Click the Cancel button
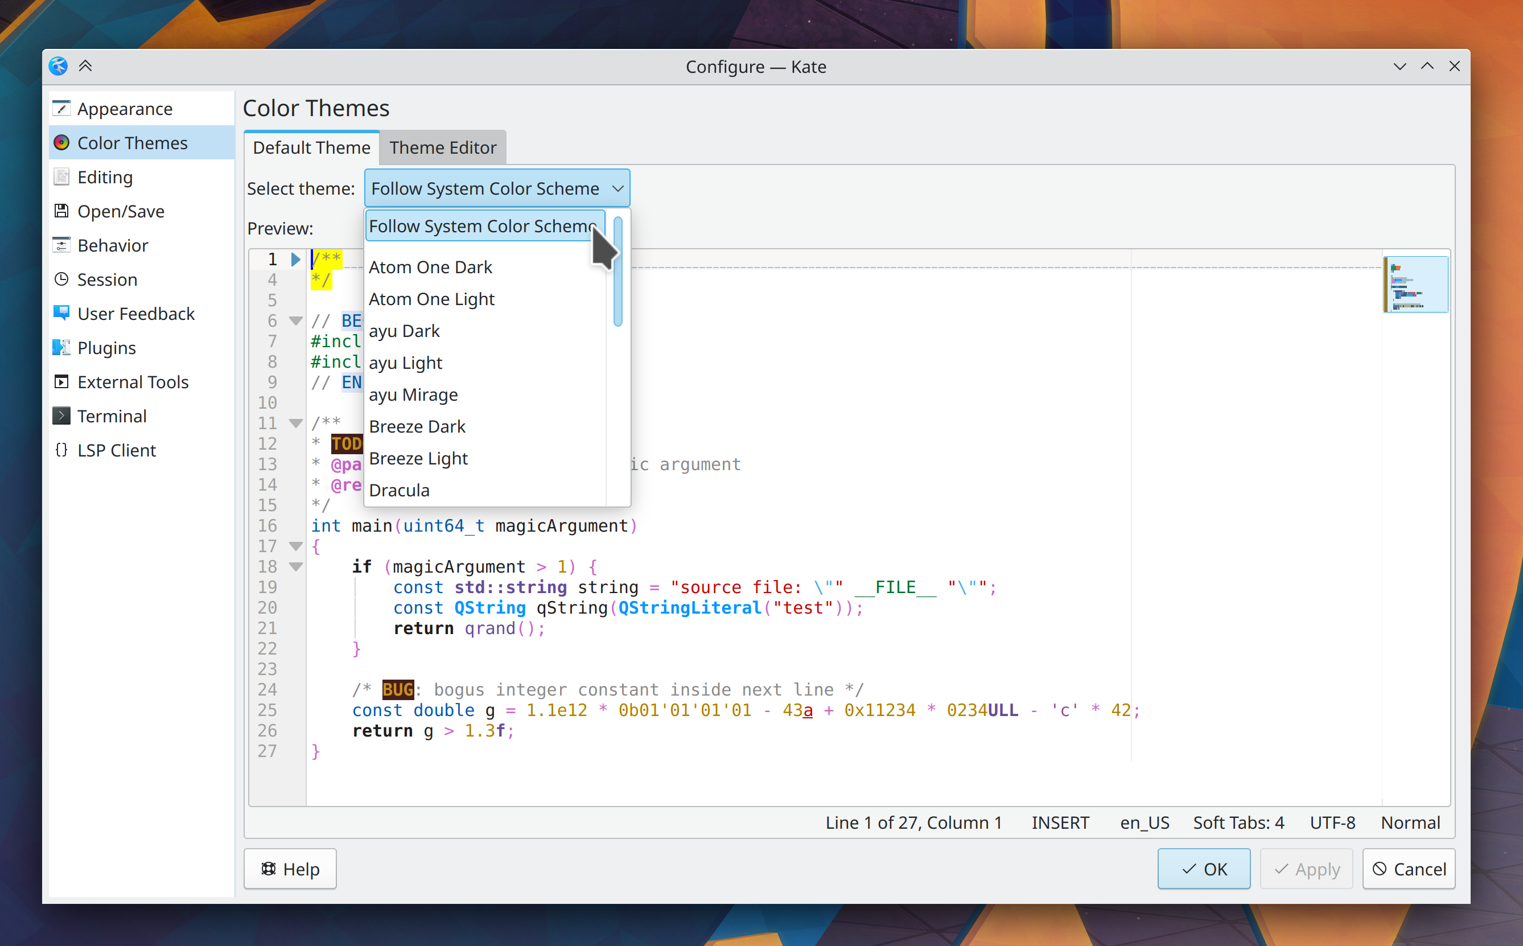 [x=1409, y=869]
